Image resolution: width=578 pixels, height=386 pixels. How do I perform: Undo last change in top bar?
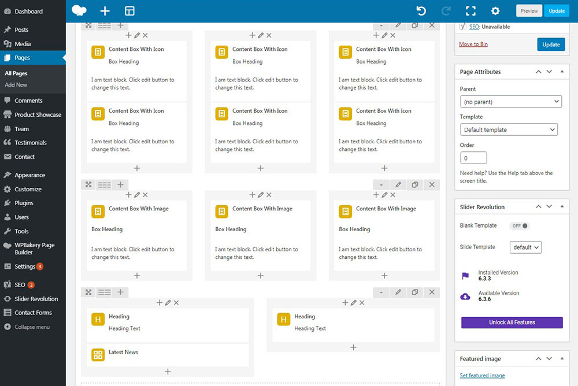point(421,11)
